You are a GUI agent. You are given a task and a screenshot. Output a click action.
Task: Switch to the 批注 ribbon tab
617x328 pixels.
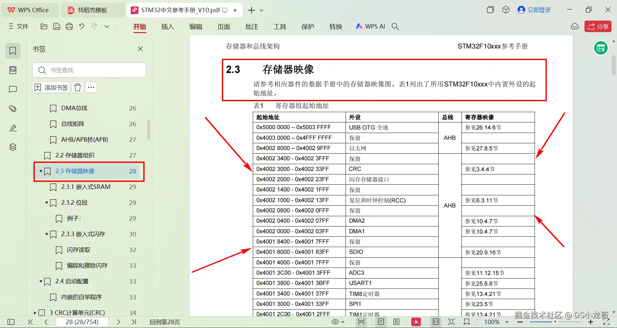click(252, 27)
